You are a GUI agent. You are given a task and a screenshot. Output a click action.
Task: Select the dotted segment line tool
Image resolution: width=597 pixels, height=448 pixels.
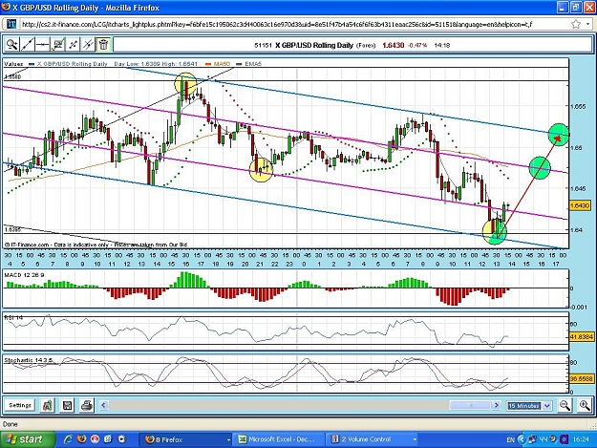point(73,45)
